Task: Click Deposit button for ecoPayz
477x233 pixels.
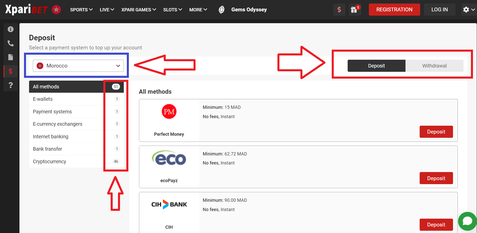Action: tap(436, 178)
